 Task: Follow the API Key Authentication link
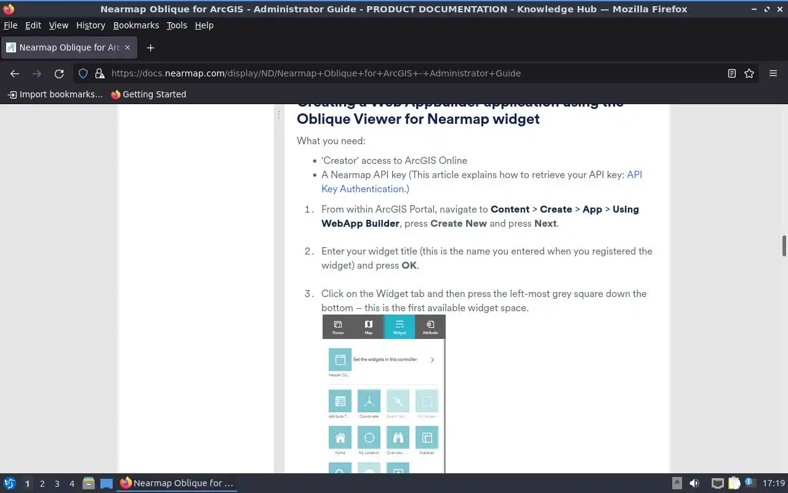pos(481,182)
